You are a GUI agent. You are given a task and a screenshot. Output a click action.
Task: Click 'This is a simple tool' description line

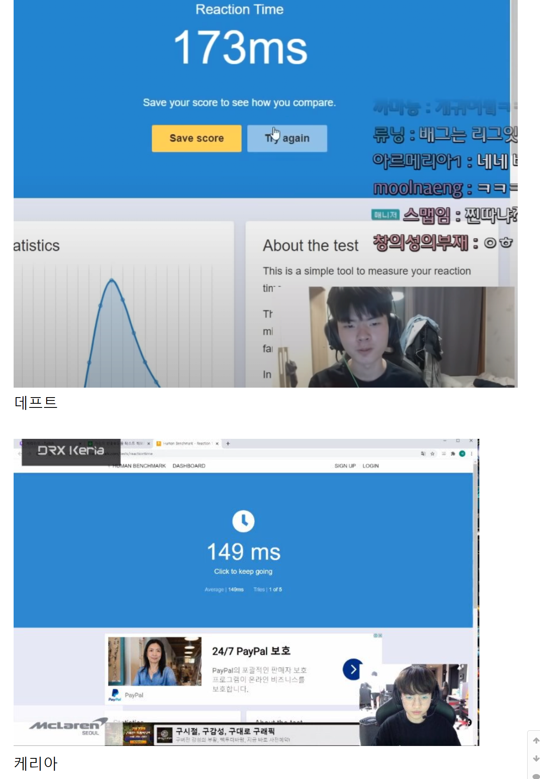click(367, 271)
